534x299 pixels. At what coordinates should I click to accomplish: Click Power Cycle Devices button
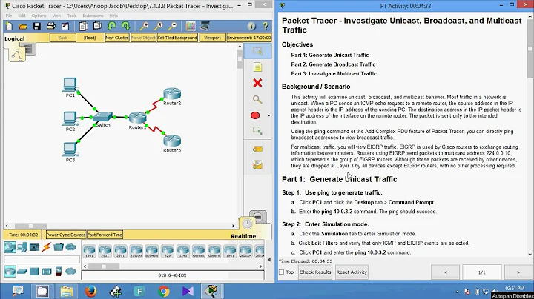66,235
